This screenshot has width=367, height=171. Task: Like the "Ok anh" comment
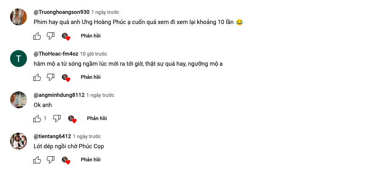tap(37, 119)
